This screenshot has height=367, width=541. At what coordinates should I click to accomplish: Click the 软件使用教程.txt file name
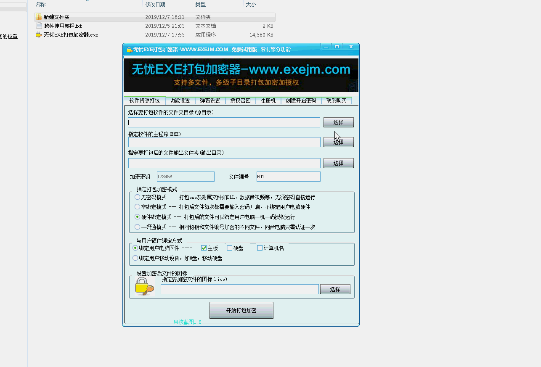[x=63, y=26]
